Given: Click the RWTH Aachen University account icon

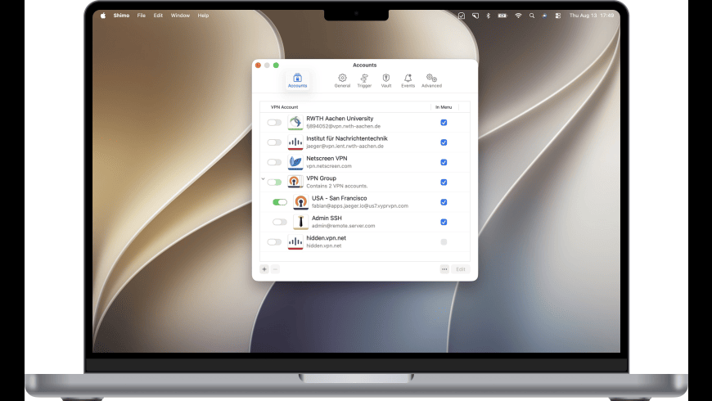Looking at the screenshot, I should [x=295, y=123].
